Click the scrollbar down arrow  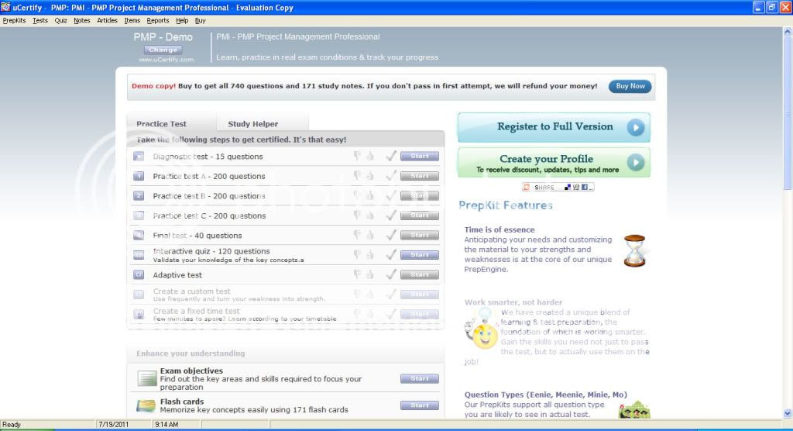click(788, 414)
